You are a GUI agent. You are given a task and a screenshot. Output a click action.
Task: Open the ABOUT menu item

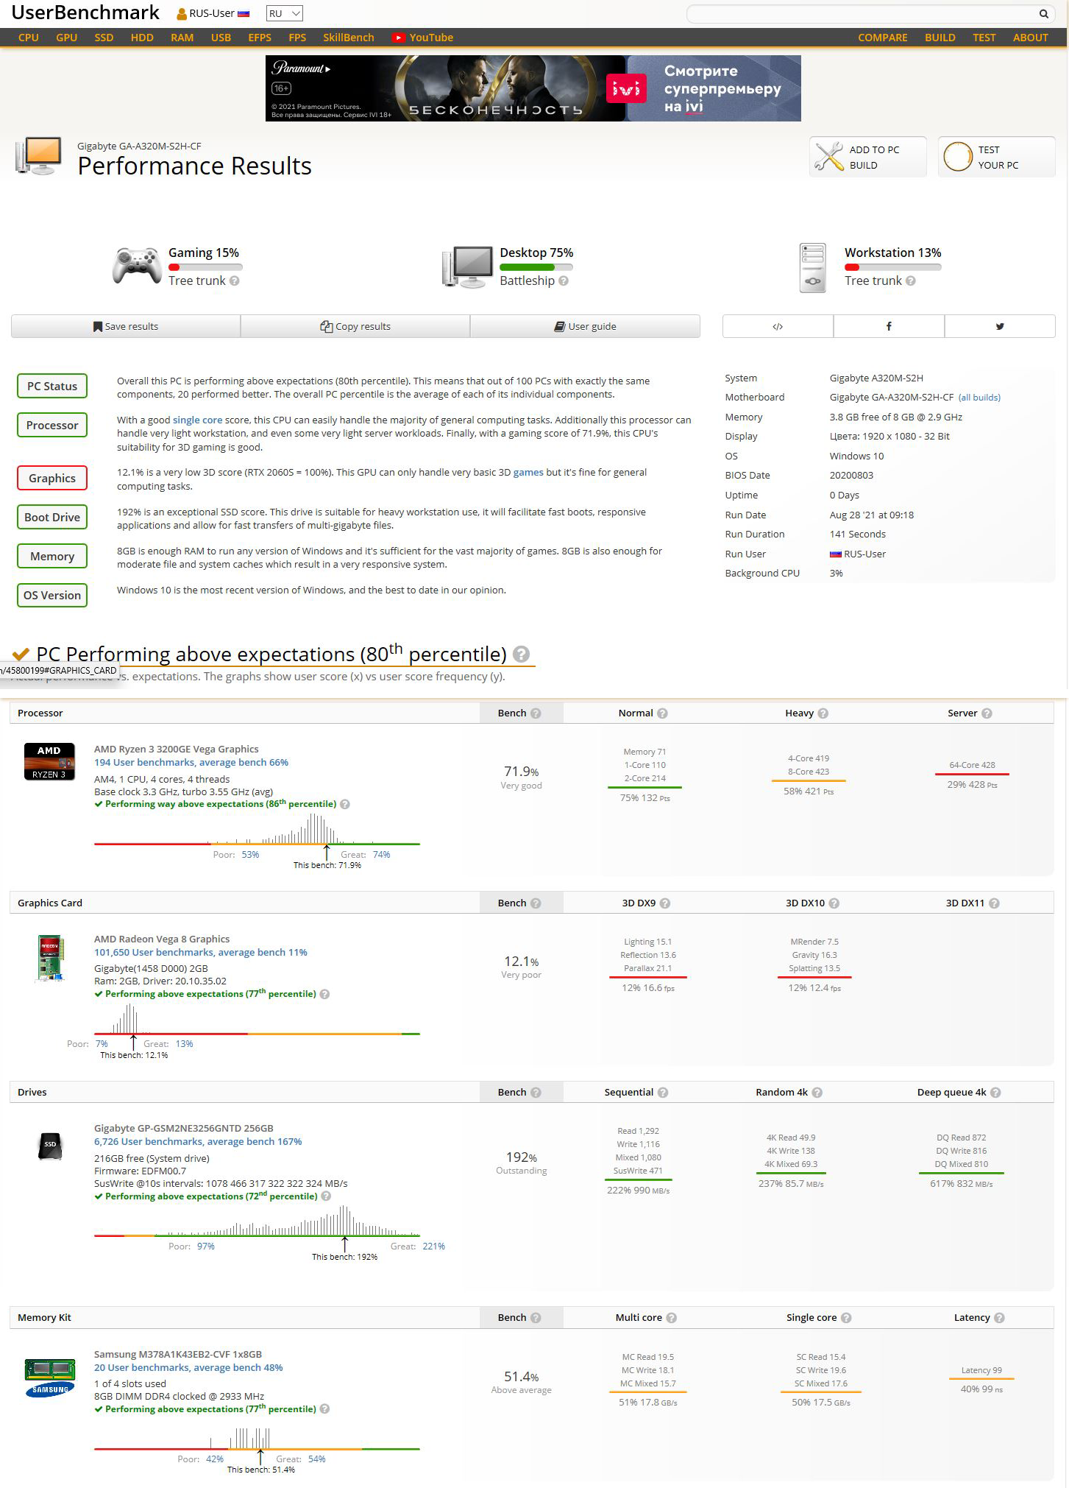[1031, 38]
